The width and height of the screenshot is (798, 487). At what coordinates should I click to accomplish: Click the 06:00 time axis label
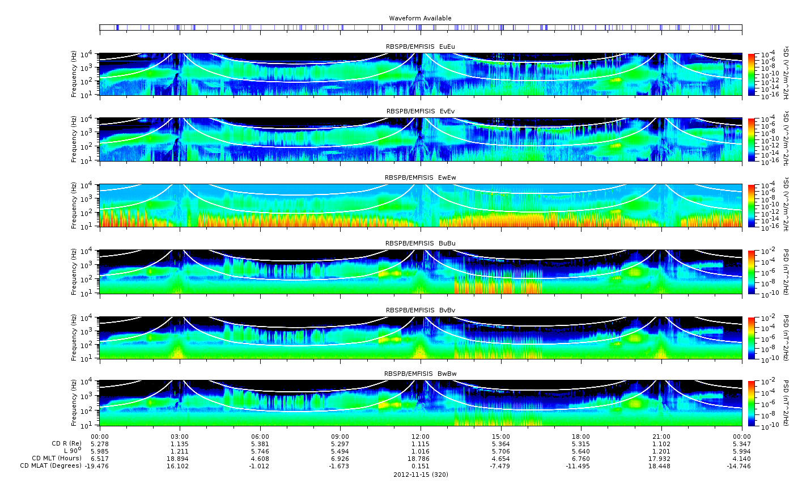(260, 437)
